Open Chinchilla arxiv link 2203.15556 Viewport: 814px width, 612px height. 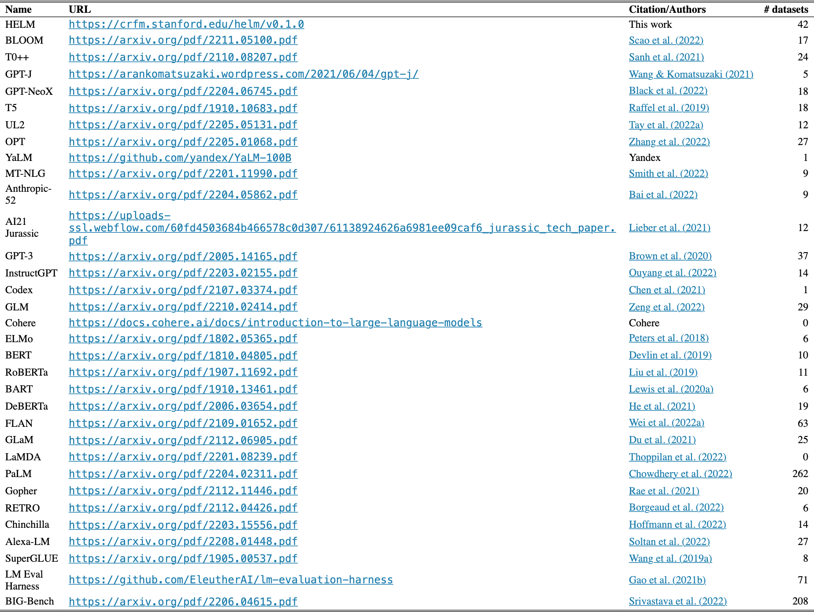(183, 525)
